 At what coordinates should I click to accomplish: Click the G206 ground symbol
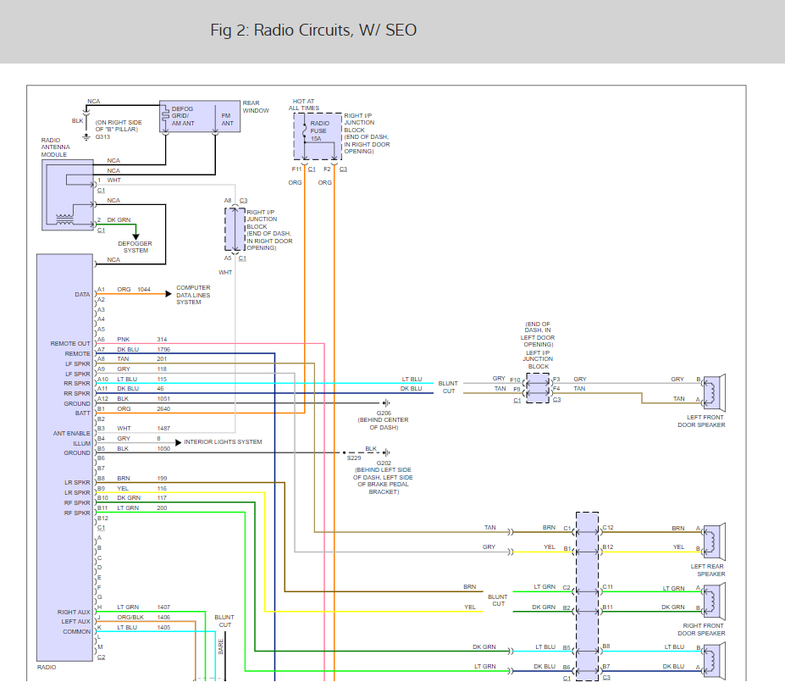pos(386,402)
